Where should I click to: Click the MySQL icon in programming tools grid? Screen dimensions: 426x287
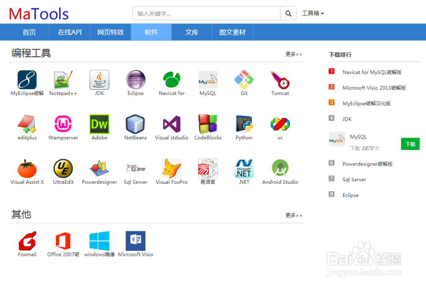(208, 80)
